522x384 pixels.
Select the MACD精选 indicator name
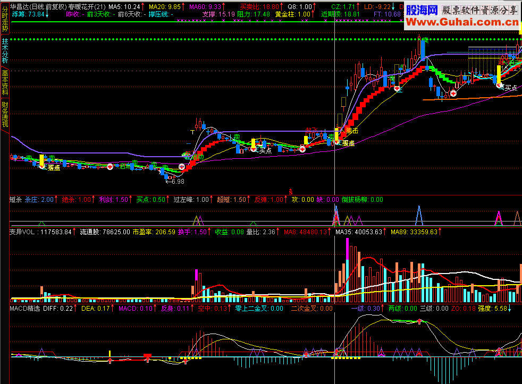click(24, 309)
